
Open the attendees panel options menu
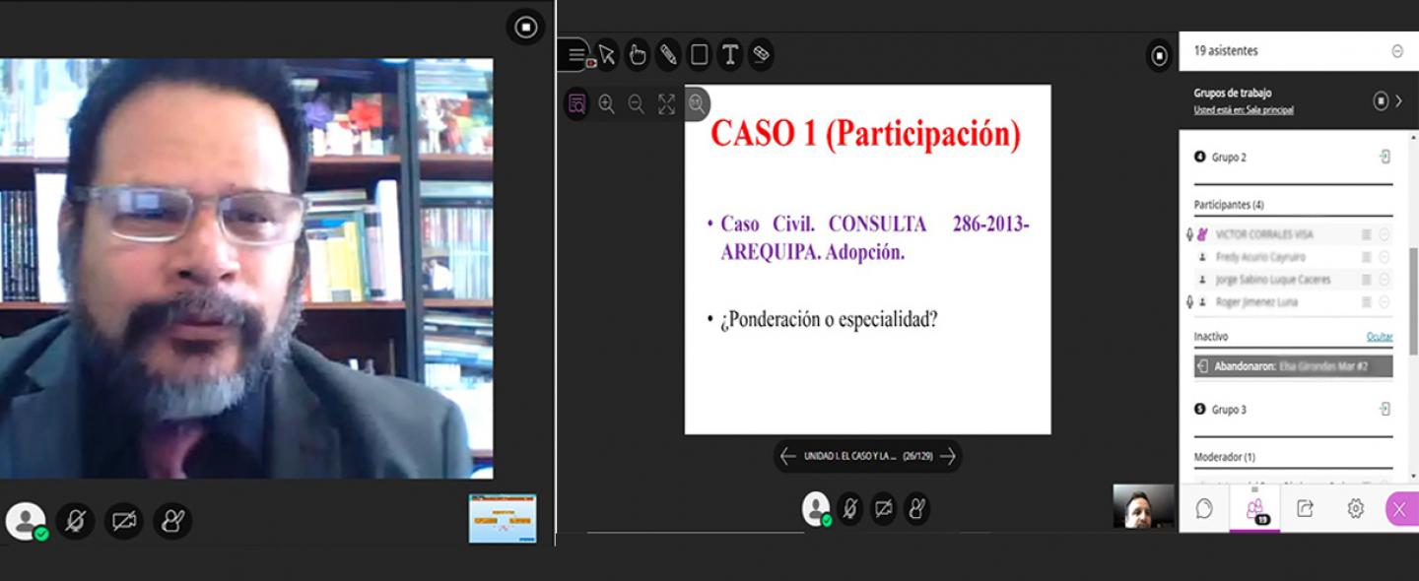click(x=1397, y=51)
